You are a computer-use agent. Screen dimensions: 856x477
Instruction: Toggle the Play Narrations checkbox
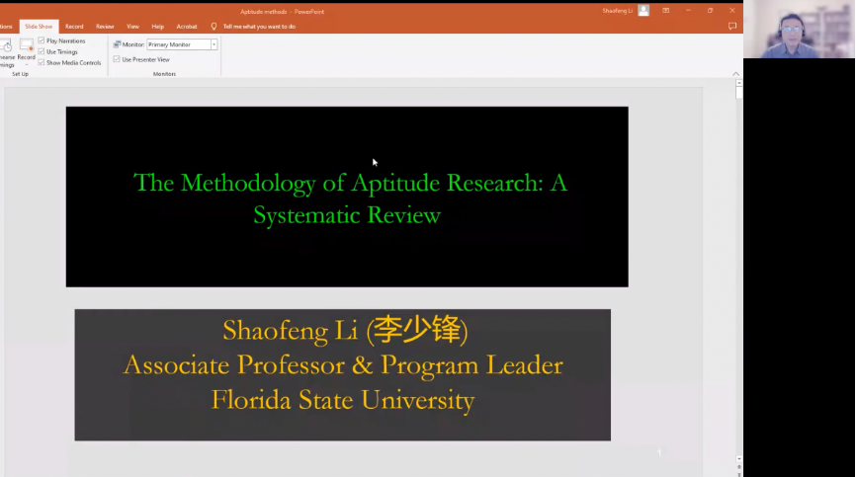tap(42, 40)
